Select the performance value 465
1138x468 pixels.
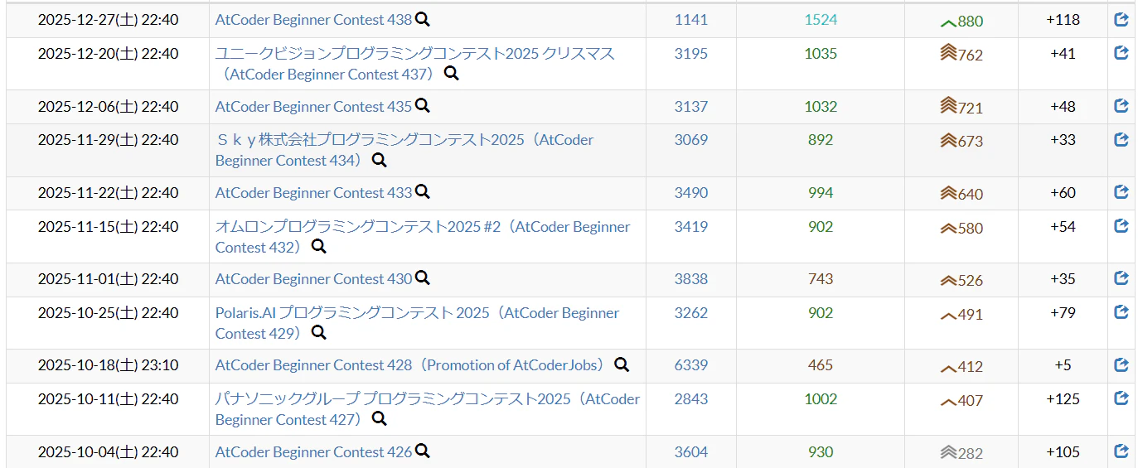point(821,364)
